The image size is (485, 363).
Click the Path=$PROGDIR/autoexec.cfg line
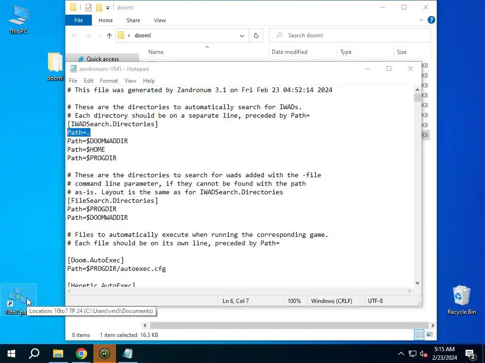click(x=117, y=269)
